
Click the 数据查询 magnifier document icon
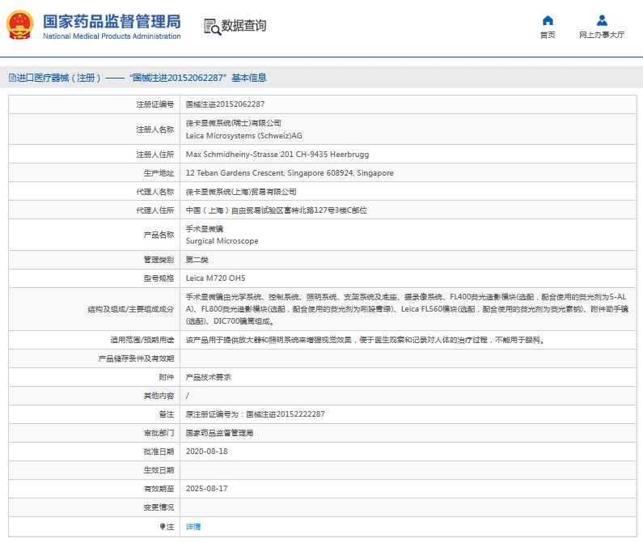tap(212, 26)
